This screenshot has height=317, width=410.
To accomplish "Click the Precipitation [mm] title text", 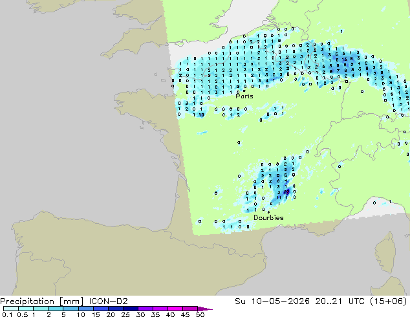I will 42,301.
